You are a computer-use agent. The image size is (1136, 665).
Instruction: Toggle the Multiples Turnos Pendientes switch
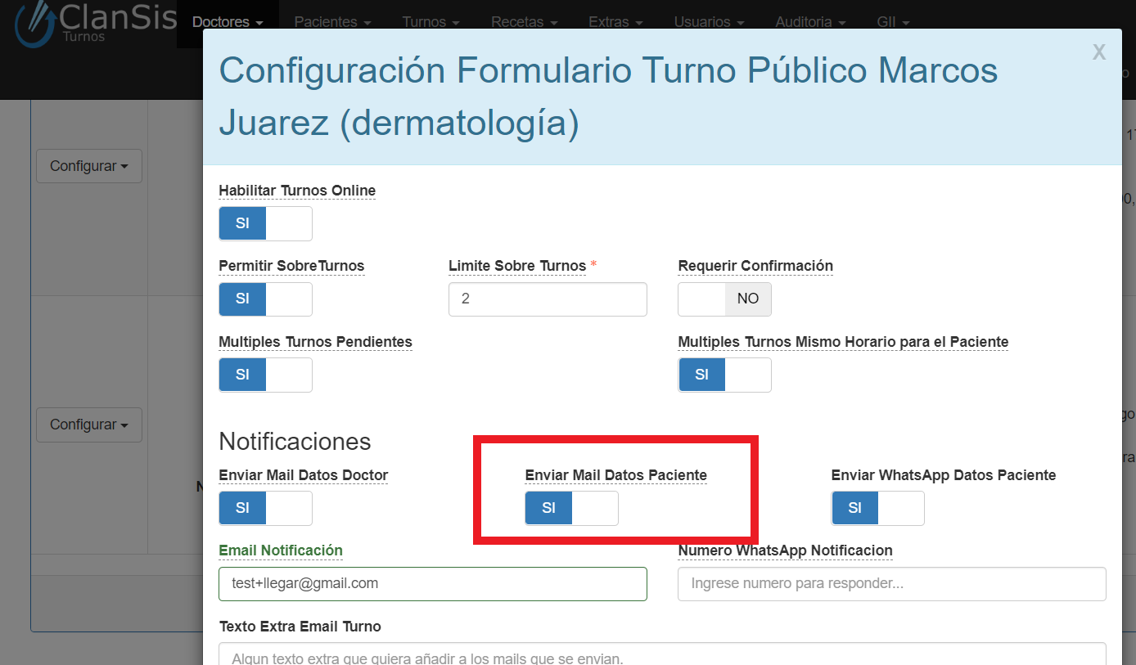(265, 375)
